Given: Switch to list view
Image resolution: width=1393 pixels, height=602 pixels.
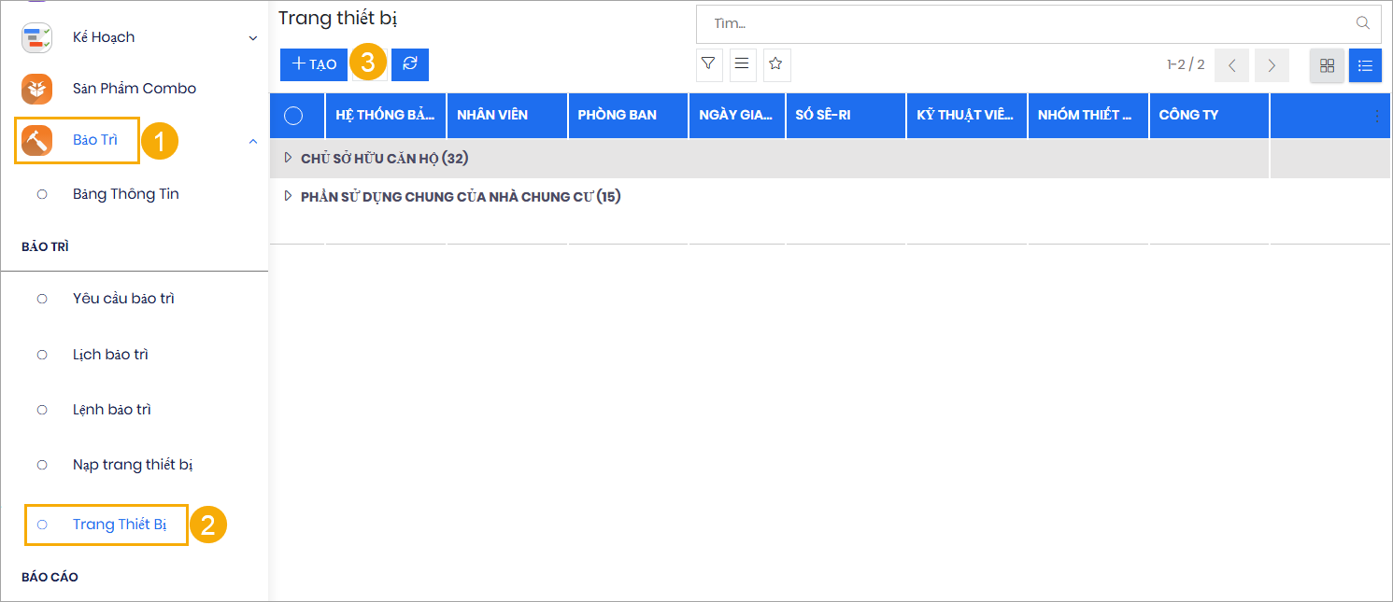Looking at the screenshot, I should click(x=1365, y=65).
